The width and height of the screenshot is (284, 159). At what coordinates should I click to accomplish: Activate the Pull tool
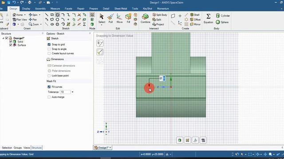pos(110,19)
